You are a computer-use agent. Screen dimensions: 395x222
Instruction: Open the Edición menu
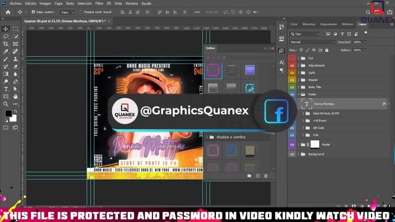tap(30, 4)
